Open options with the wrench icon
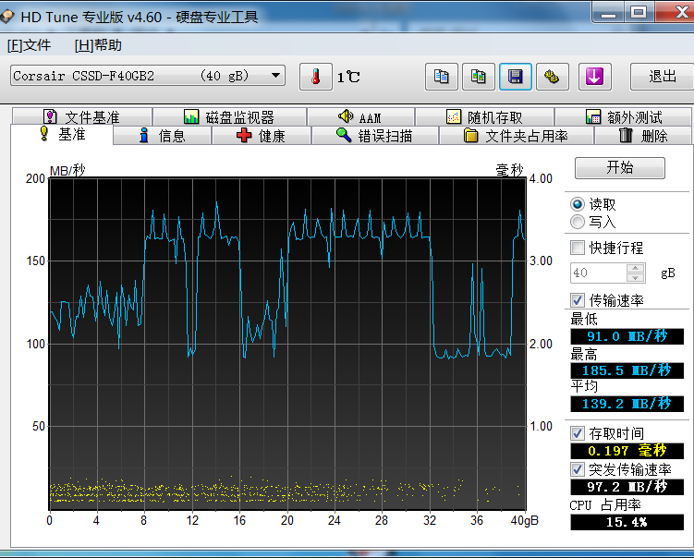 coord(553,77)
